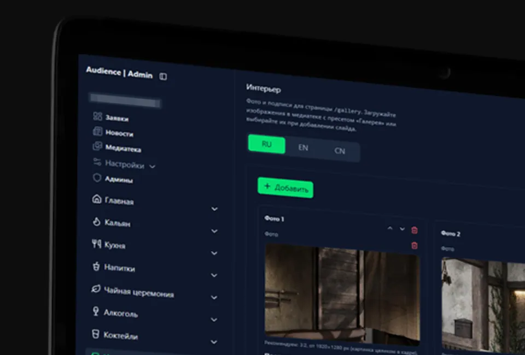
Task: Click the blurred field under Audience Admin
Action: pos(125,100)
